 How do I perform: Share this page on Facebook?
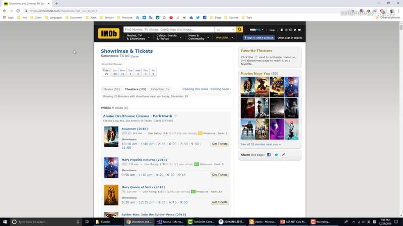coord(268,155)
